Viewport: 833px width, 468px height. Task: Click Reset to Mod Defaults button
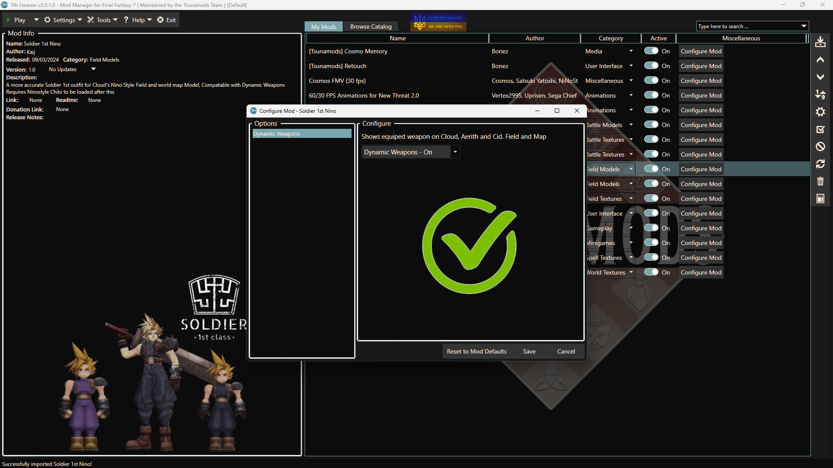click(x=477, y=351)
